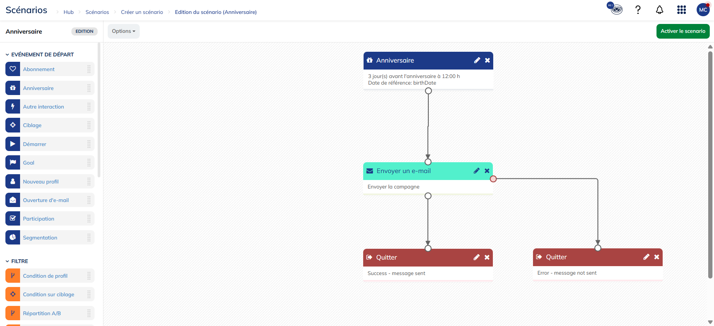Delete the Envoyer un e-mail node
714x326 pixels.
click(487, 171)
